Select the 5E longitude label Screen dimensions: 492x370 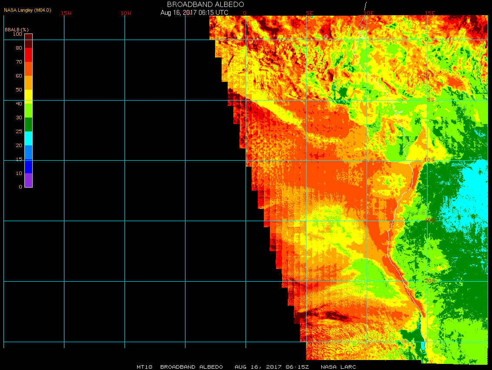pyautogui.click(x=310, y=13)
